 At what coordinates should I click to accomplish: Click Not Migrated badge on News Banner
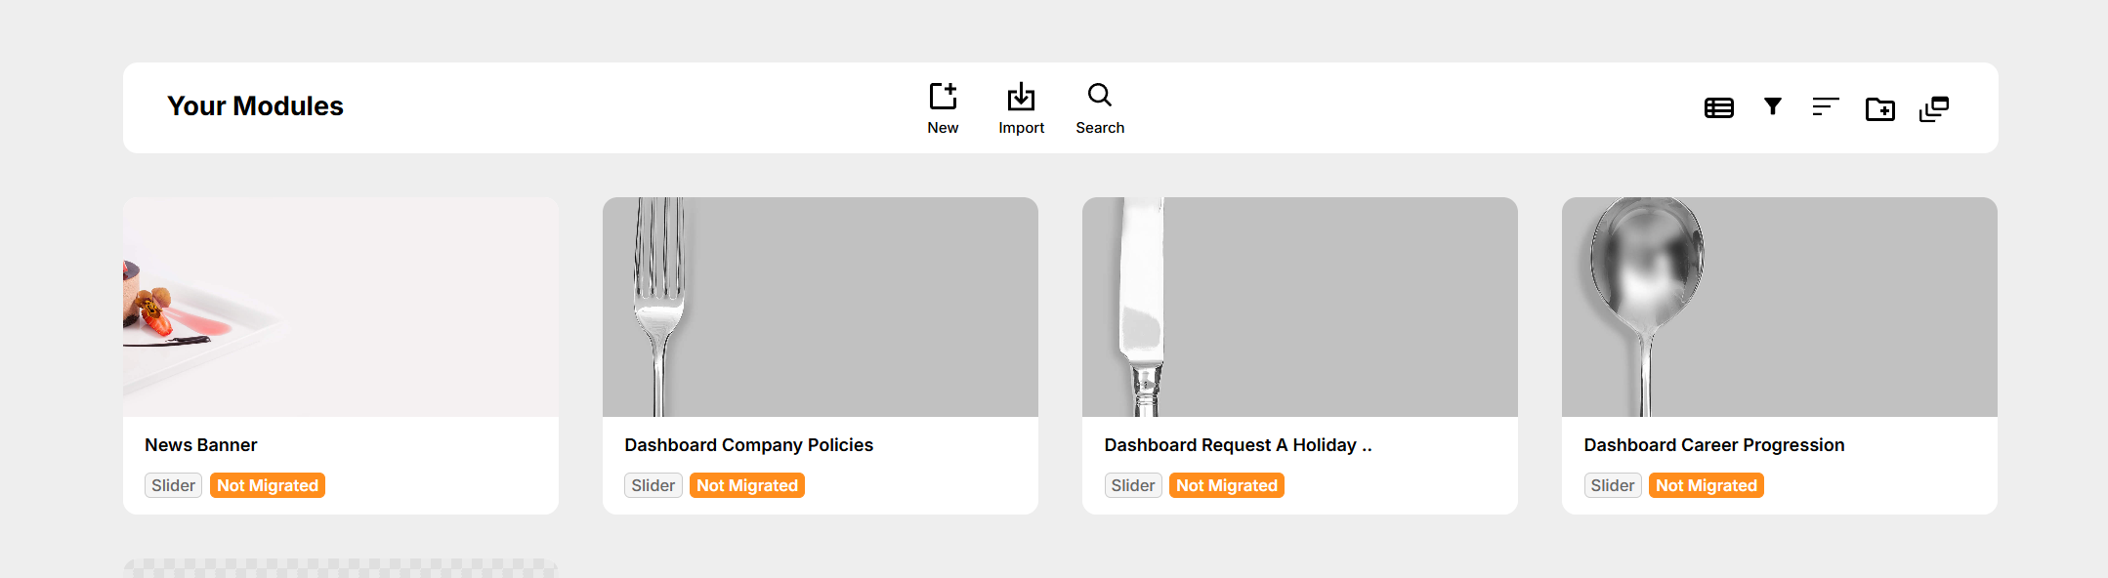pos(268,485)
